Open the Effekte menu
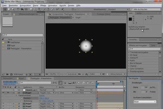Screen dimensions: 163x109 (43, 5)
